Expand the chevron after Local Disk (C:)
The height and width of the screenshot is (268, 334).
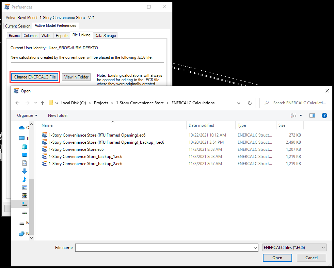90,103
